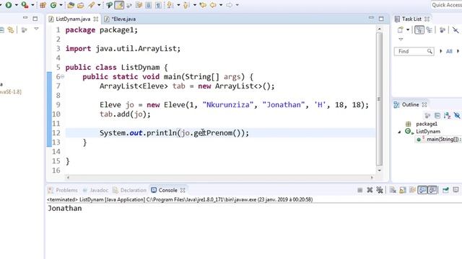The image size is (462, 259).
Task: Open the Problems tab
Action: tap(63, 190)
